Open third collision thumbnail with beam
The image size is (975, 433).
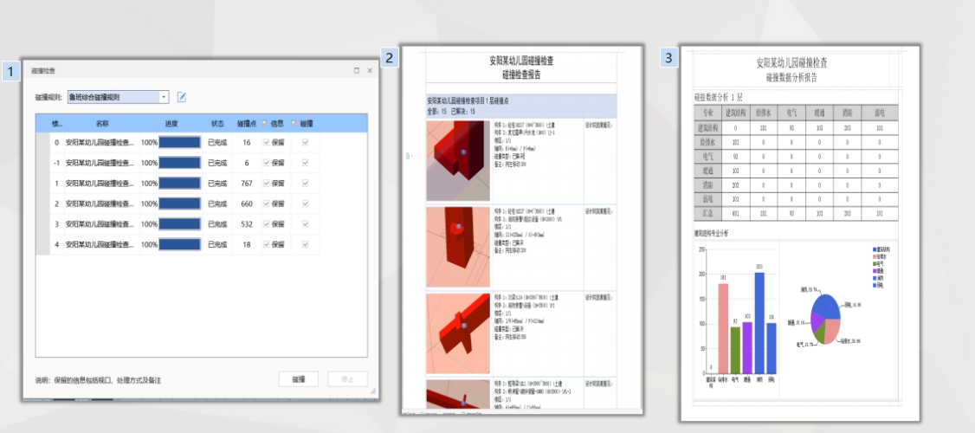(458, 333)
